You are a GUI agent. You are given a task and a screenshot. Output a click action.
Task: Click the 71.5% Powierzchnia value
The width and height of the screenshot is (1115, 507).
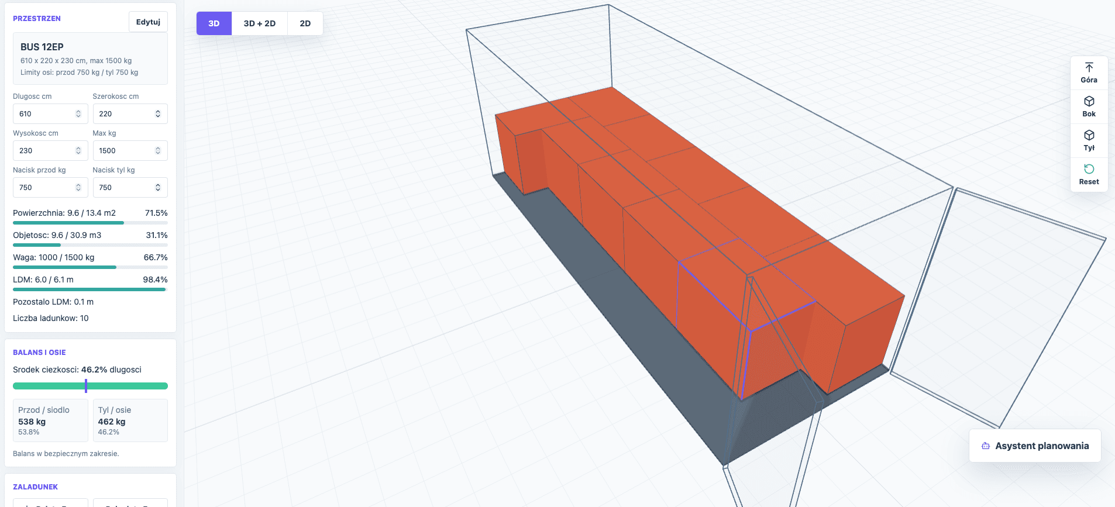click(156, 213)
